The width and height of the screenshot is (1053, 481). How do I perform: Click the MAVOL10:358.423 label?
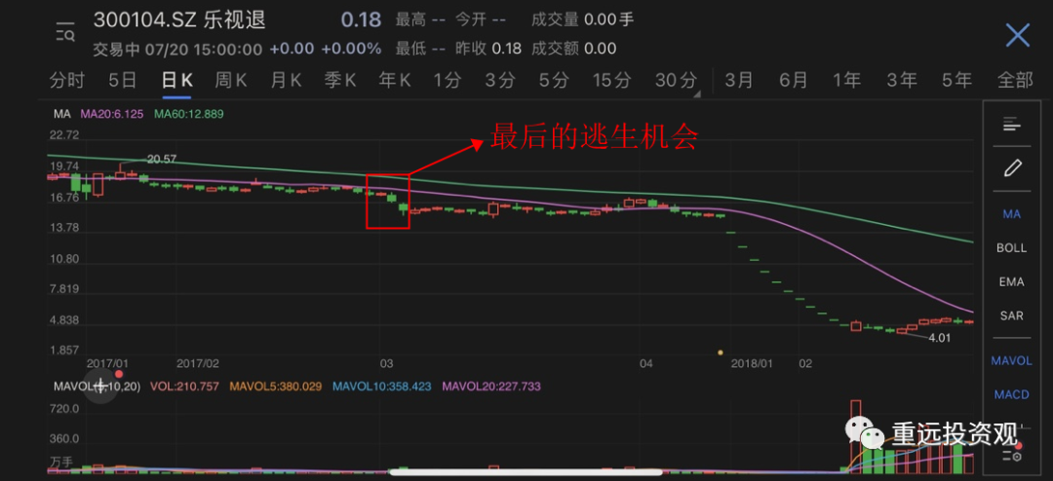click(x=381, y=387)
